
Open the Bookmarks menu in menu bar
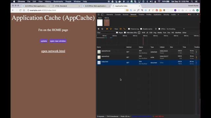pos(58,1)
